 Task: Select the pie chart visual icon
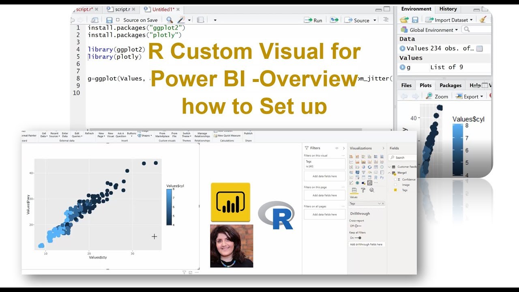[x=363, y=167]
